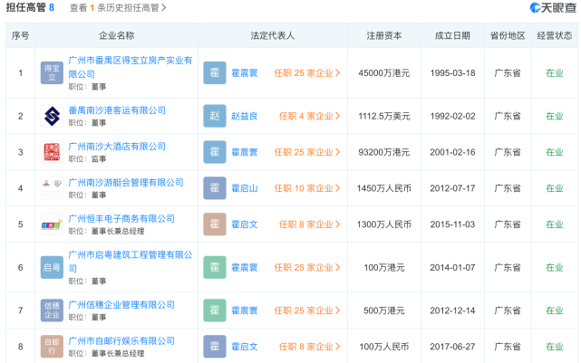The width and height of the screenshot is (581, 363).
Task: Click 在业 status for 番禺南沙港客运
Action: [x=555, y=116]
